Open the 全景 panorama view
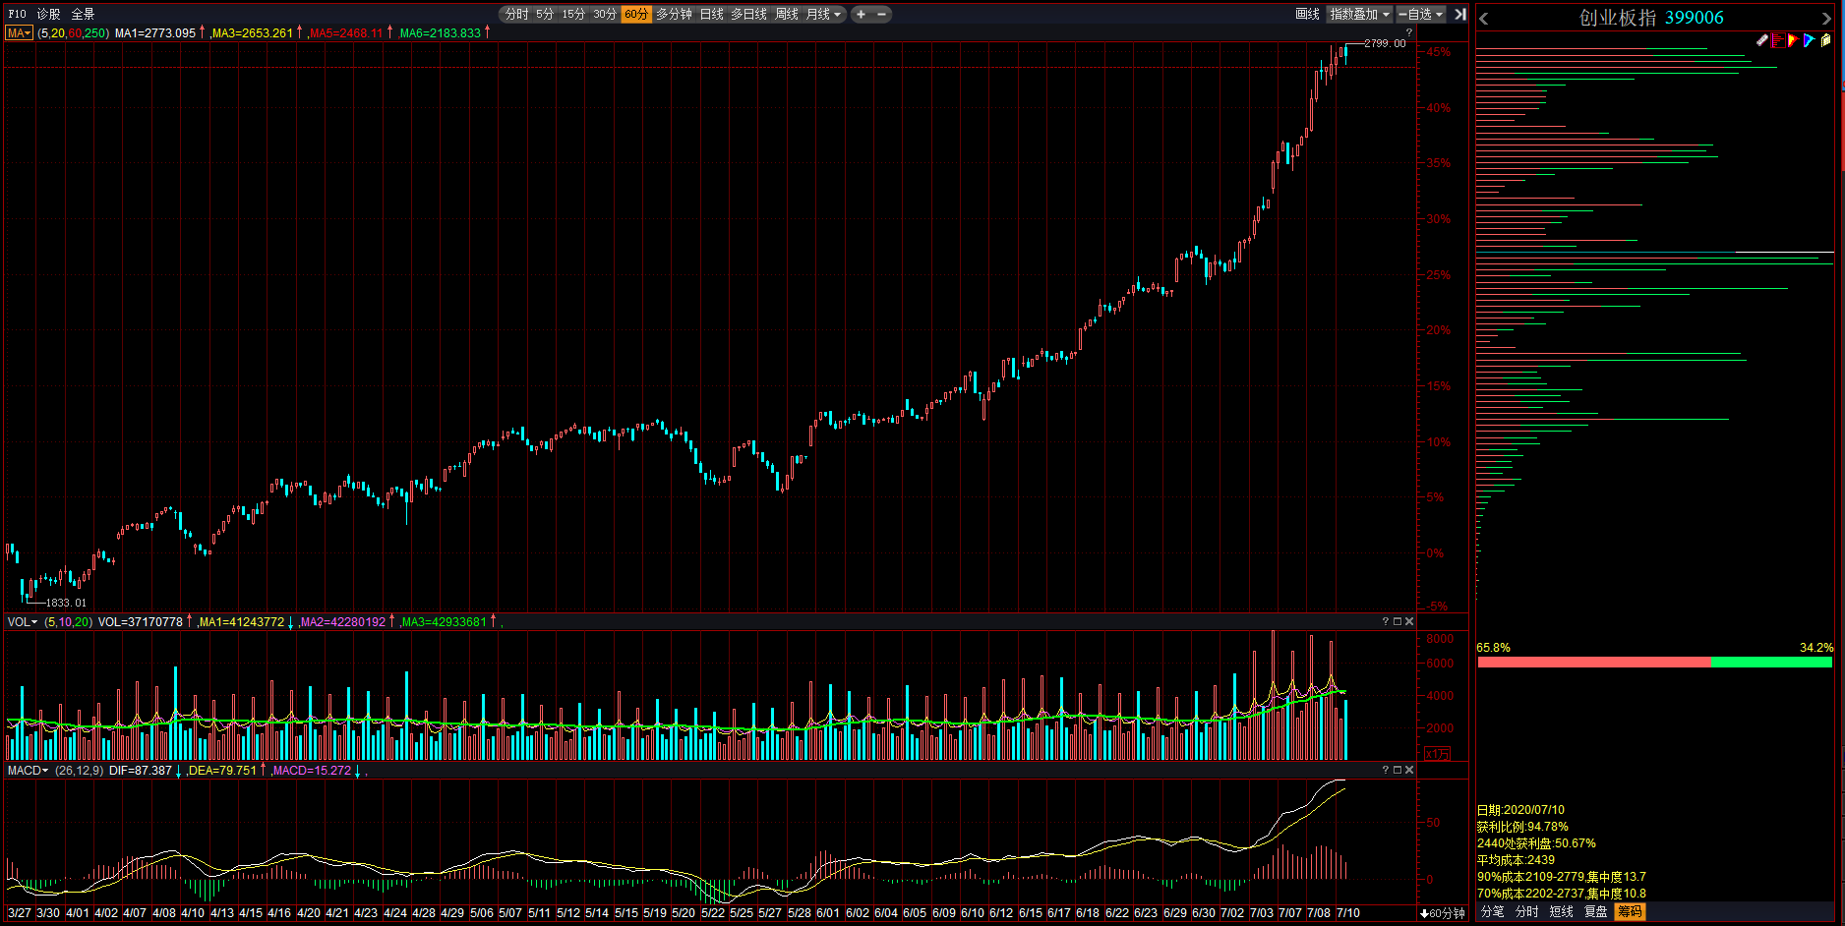The height and width of the screenshot is (926, 1845). (83, 15)
